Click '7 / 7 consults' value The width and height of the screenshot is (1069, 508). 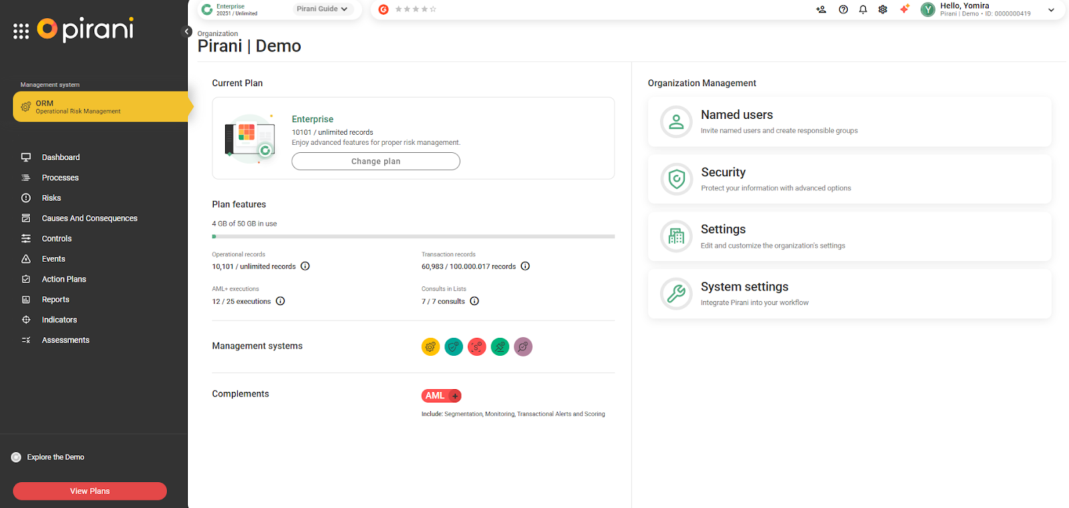[x=443, y=302]
